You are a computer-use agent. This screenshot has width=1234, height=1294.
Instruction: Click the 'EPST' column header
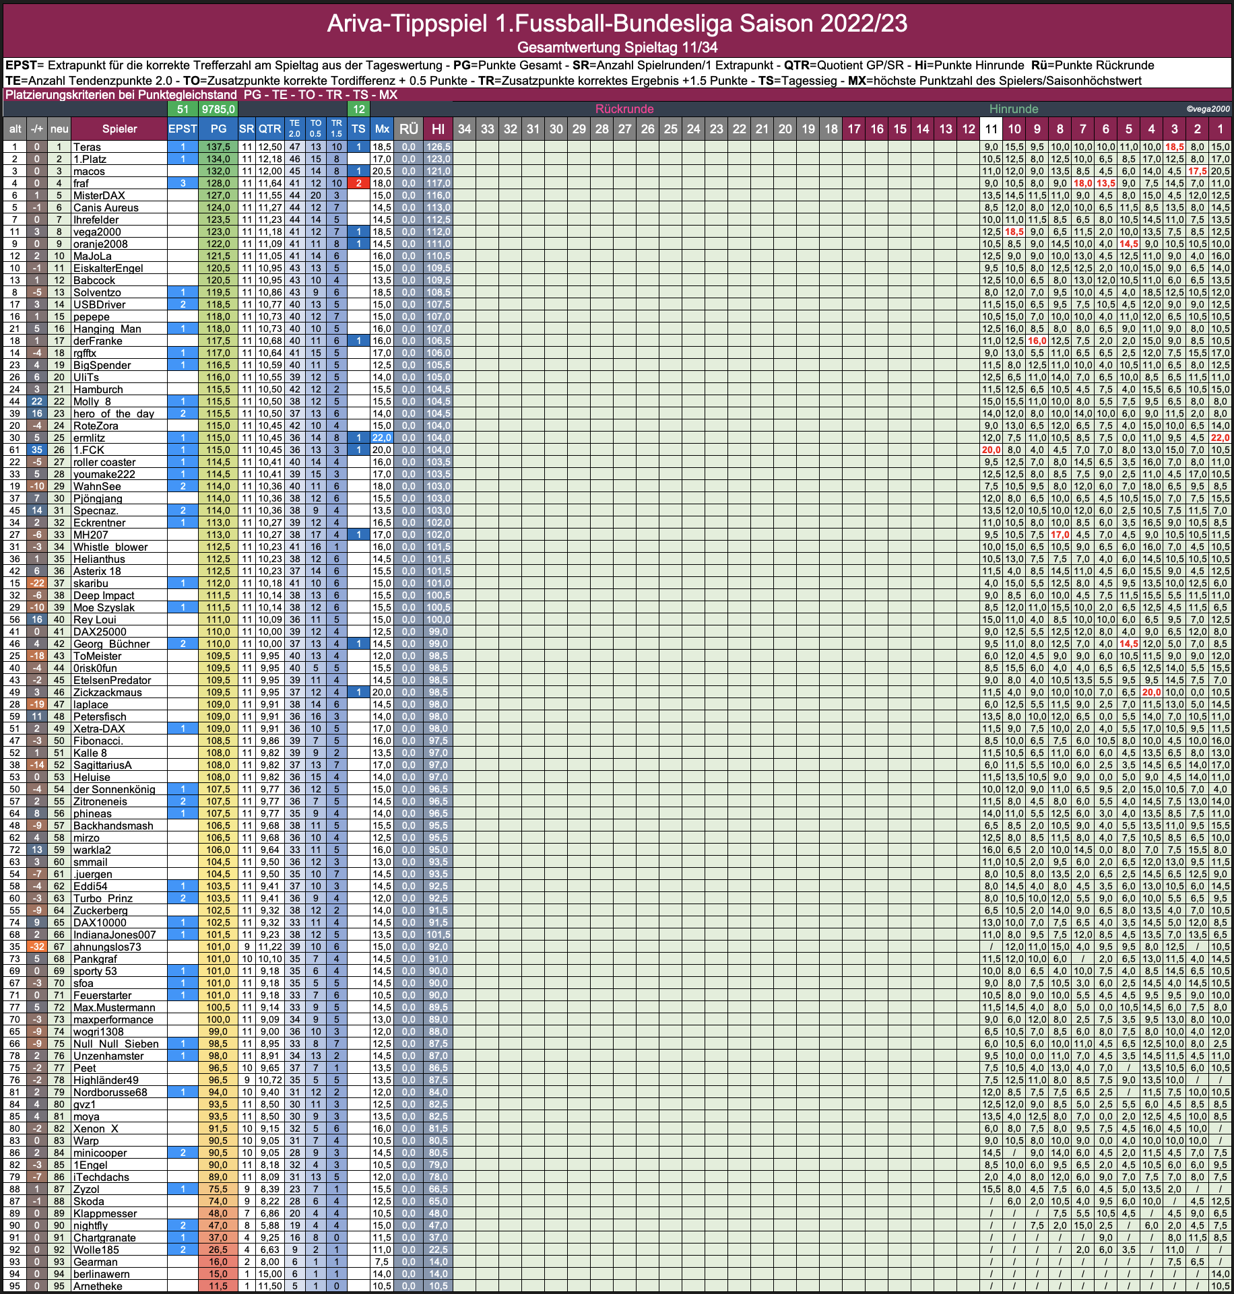[183, 129]
